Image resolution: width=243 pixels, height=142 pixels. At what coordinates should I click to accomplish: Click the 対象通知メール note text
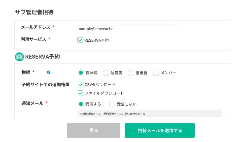pos(113,114)
